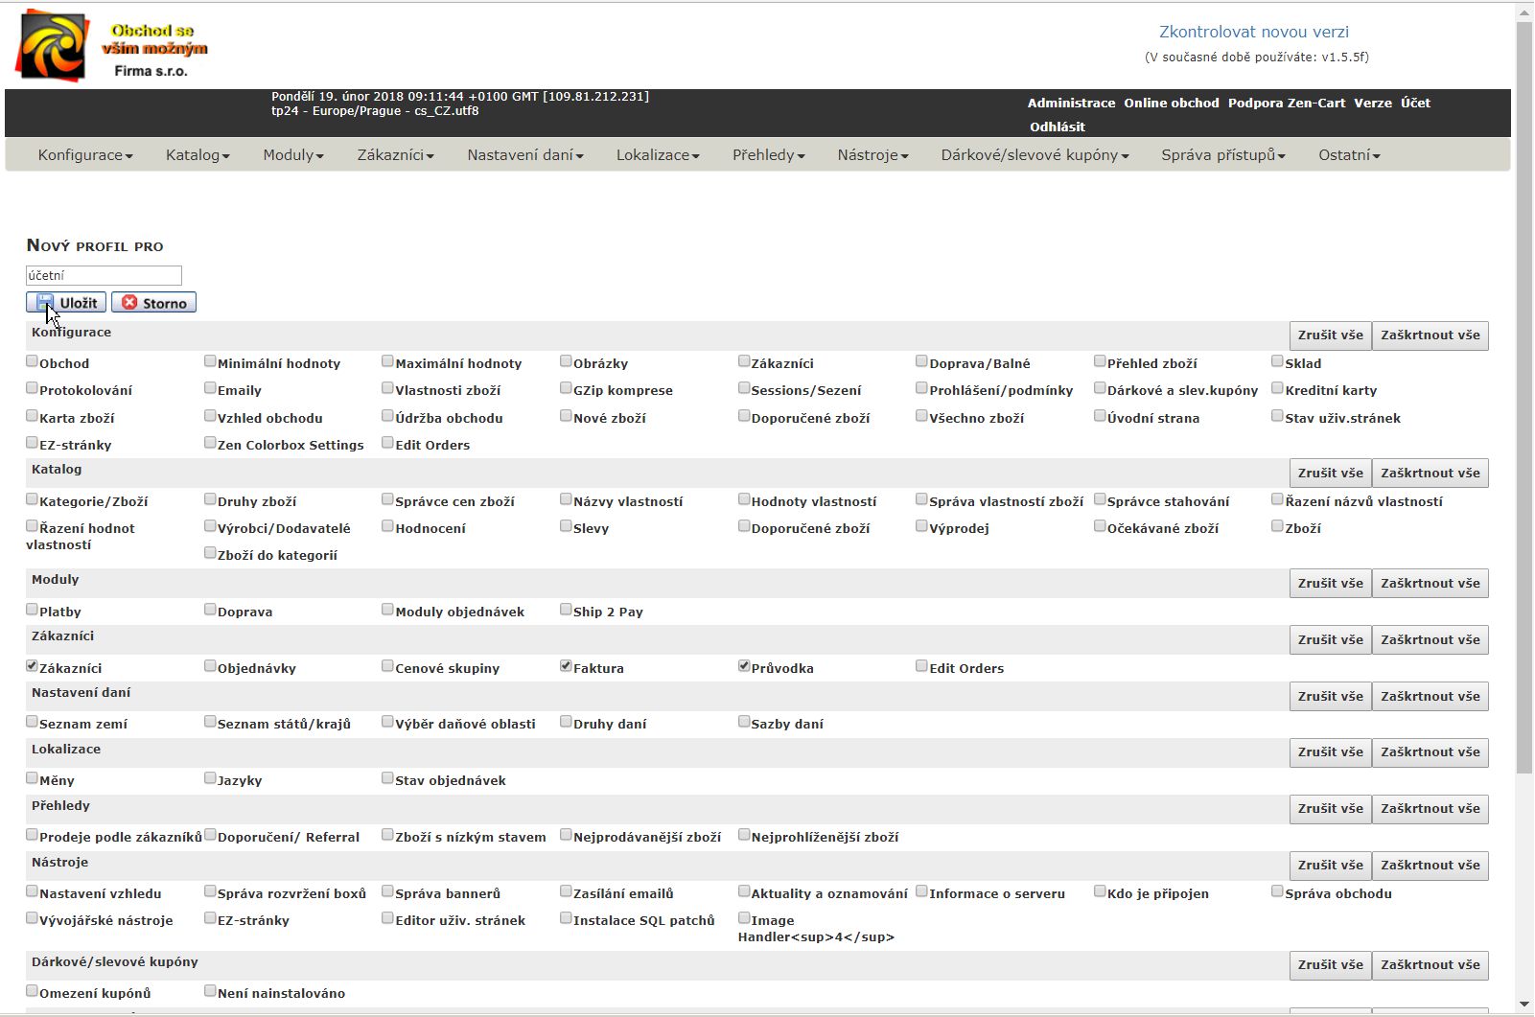The image size is (1535, 1017).
Task: Click the red X icon on Storno
Action: click(x=129, y=303)
